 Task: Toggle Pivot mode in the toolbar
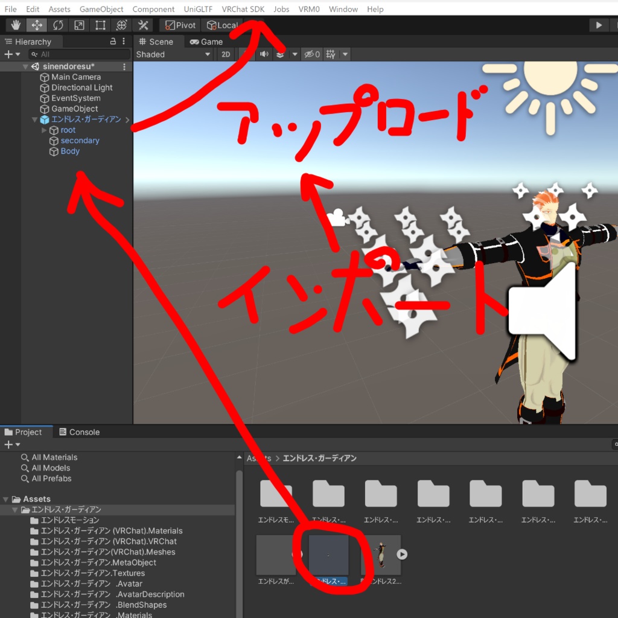(x=179, y=25)
